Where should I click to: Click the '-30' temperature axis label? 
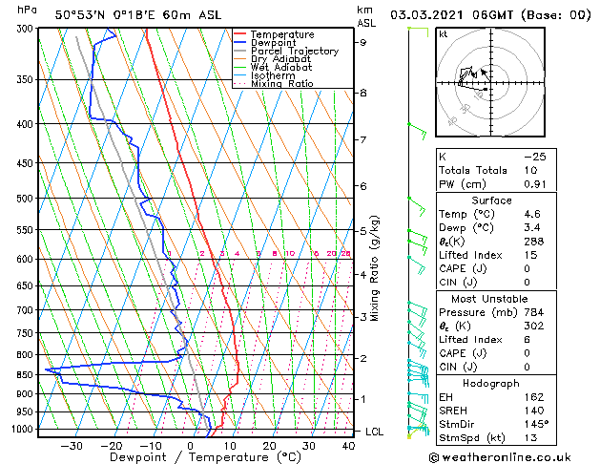coord(72,446)
